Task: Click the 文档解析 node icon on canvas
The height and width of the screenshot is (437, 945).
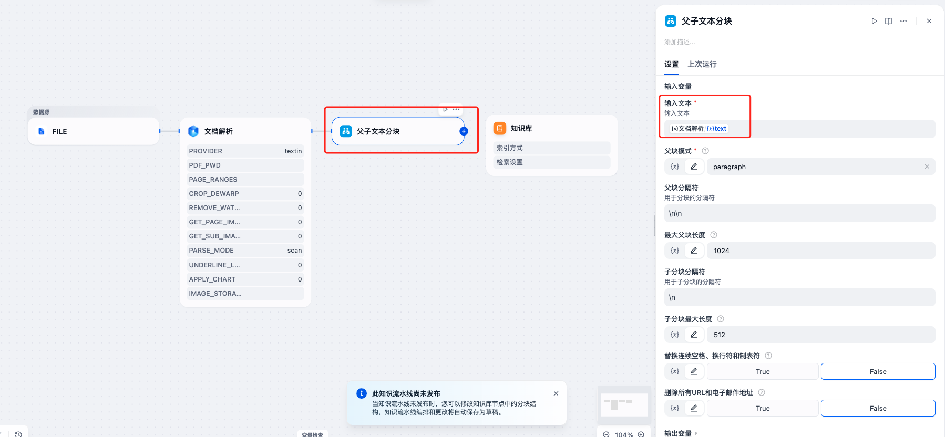Action: tap(193, 131)
